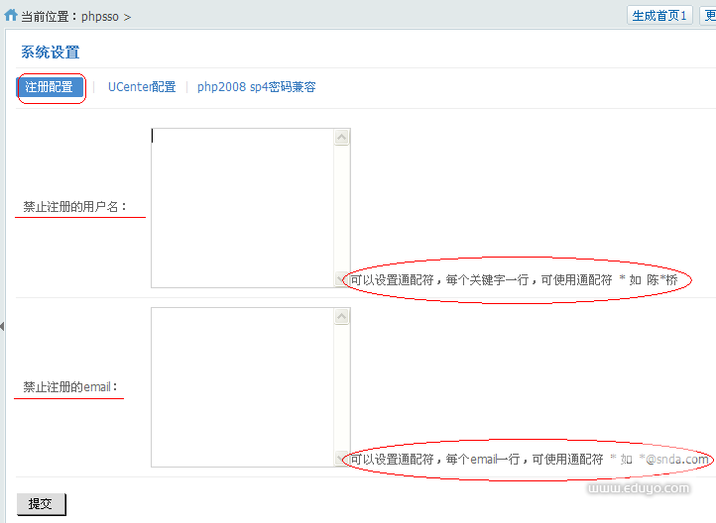Click the cut-off button right of 生成首页1
The image size is (716, 523).
(x=708, y=16)
